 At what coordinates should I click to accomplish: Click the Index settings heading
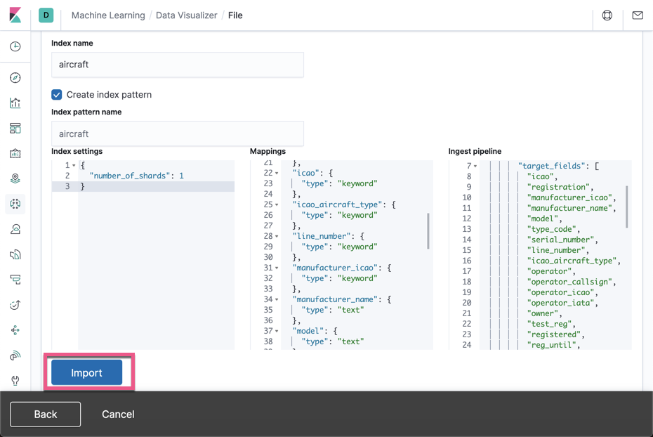click(x=77, y=151)
